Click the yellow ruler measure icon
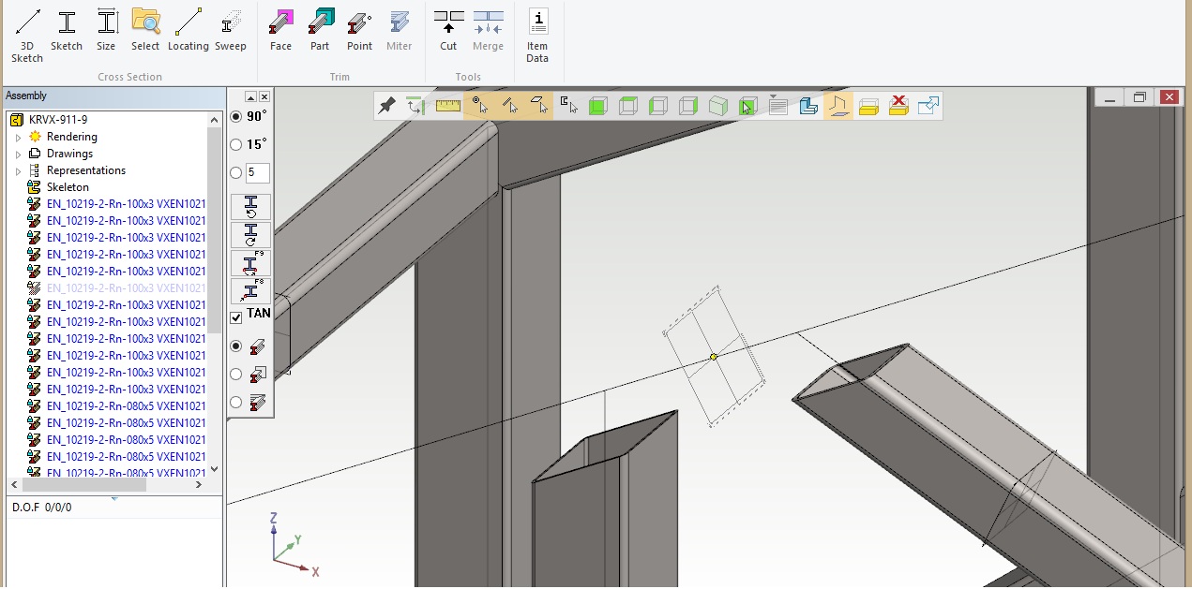The width and height of the screenshot is (1192, 589). coord(448,106)
